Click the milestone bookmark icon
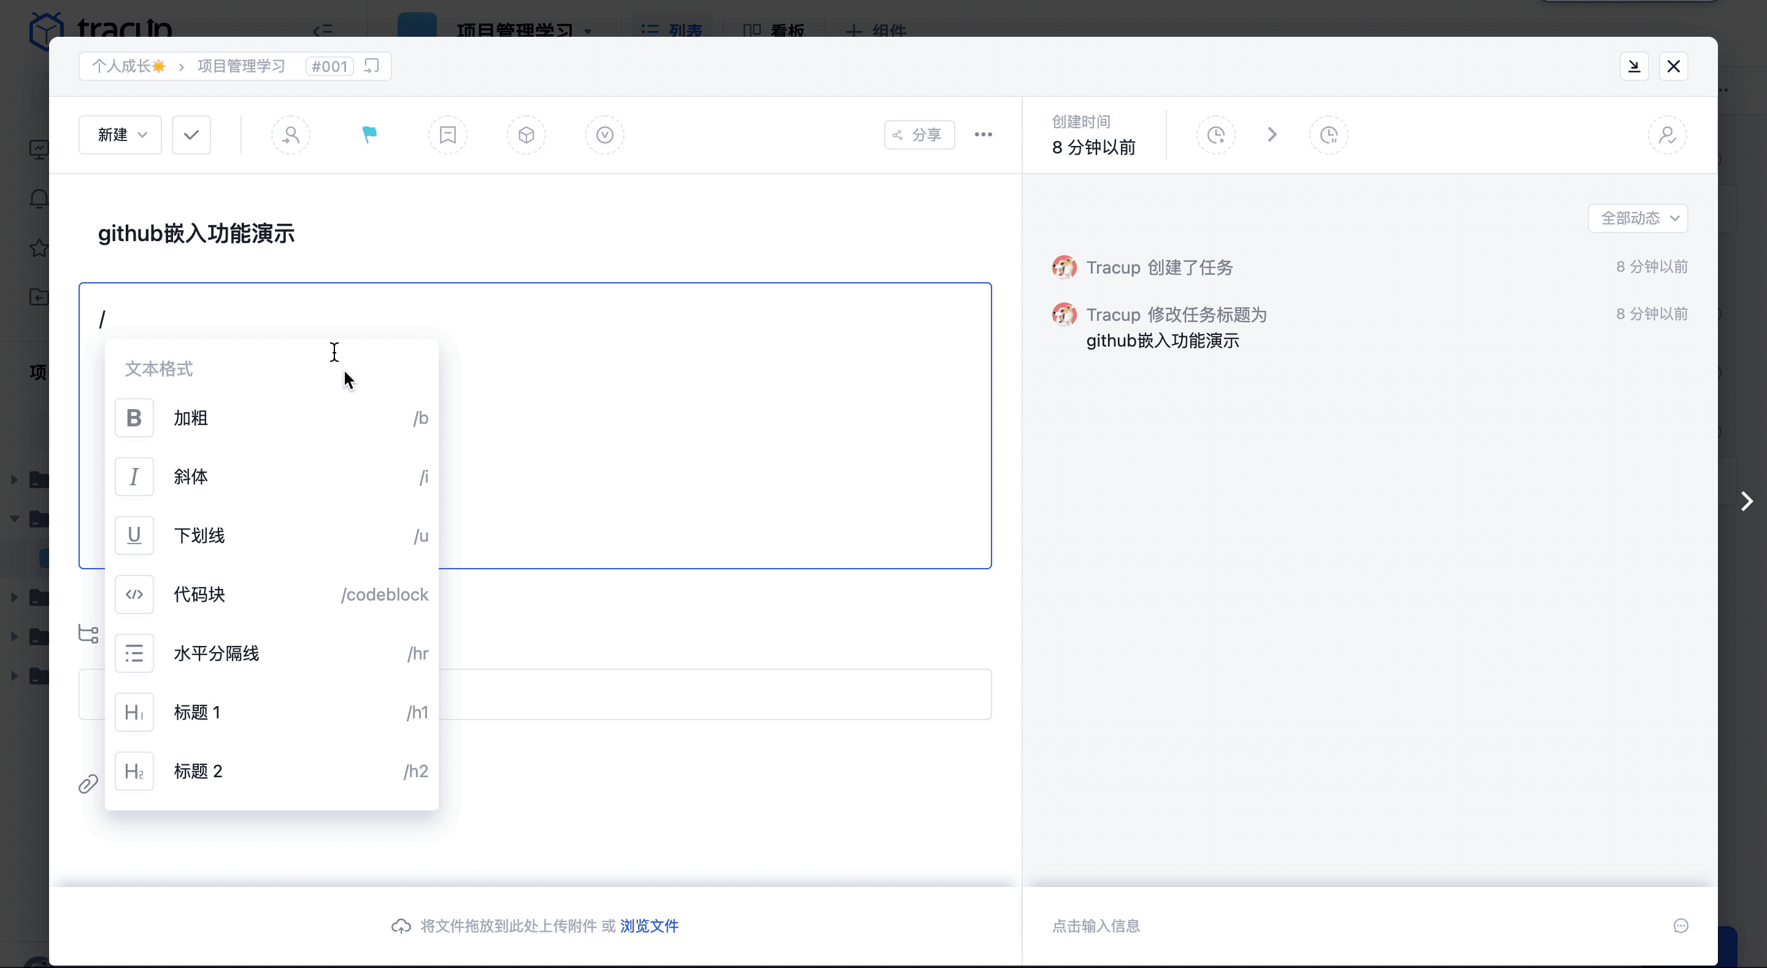Image resolution: width=1767 pixels, height=968 pixels. pos(447,134)
